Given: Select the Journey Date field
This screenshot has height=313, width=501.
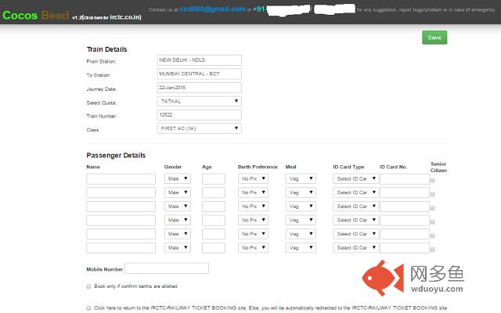Looking at the screenshot, I should 199,88.
